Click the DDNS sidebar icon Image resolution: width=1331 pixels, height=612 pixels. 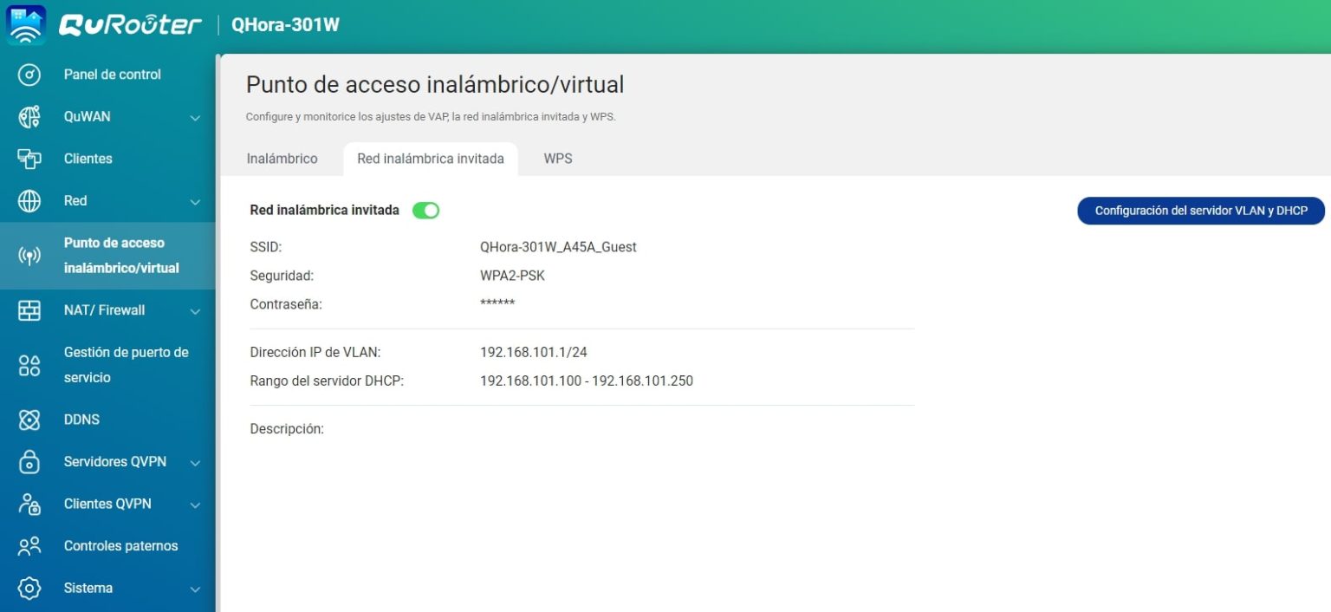coord(29,419)
